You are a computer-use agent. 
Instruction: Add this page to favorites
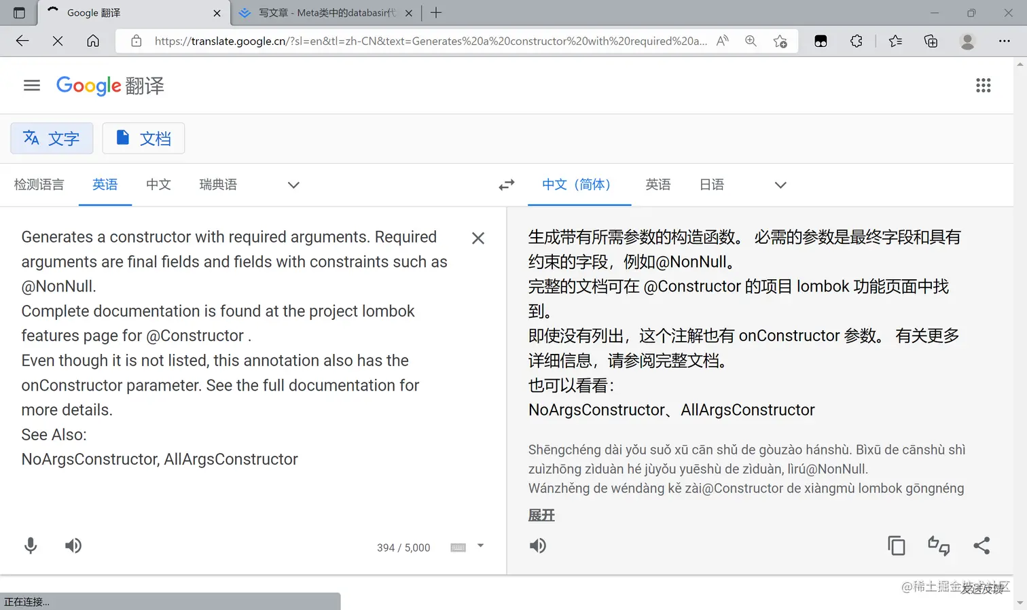[780, 41]
